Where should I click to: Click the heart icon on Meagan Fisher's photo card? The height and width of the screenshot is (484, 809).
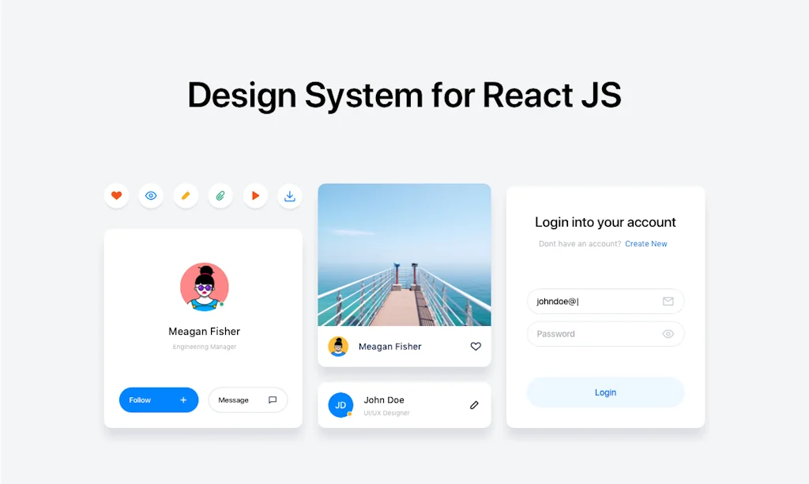click(476, 346)
